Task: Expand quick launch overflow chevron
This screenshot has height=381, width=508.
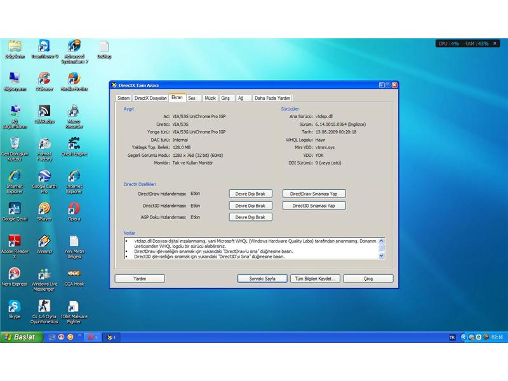Action: pos(80,336)
